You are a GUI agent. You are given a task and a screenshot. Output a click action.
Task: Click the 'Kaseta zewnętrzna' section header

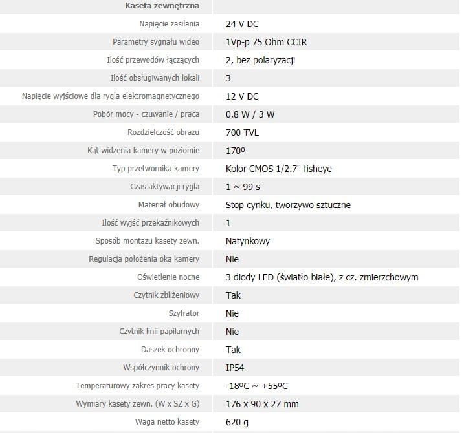[x=162, y=6]
